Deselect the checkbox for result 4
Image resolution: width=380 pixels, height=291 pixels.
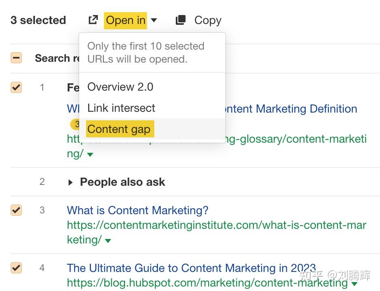[16, 268]
